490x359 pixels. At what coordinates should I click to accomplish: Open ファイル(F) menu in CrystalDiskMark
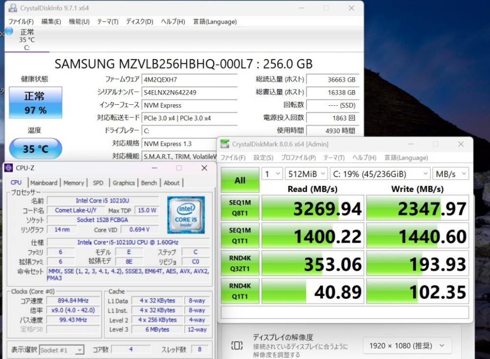pyautogui.click(x=233, y=158)
